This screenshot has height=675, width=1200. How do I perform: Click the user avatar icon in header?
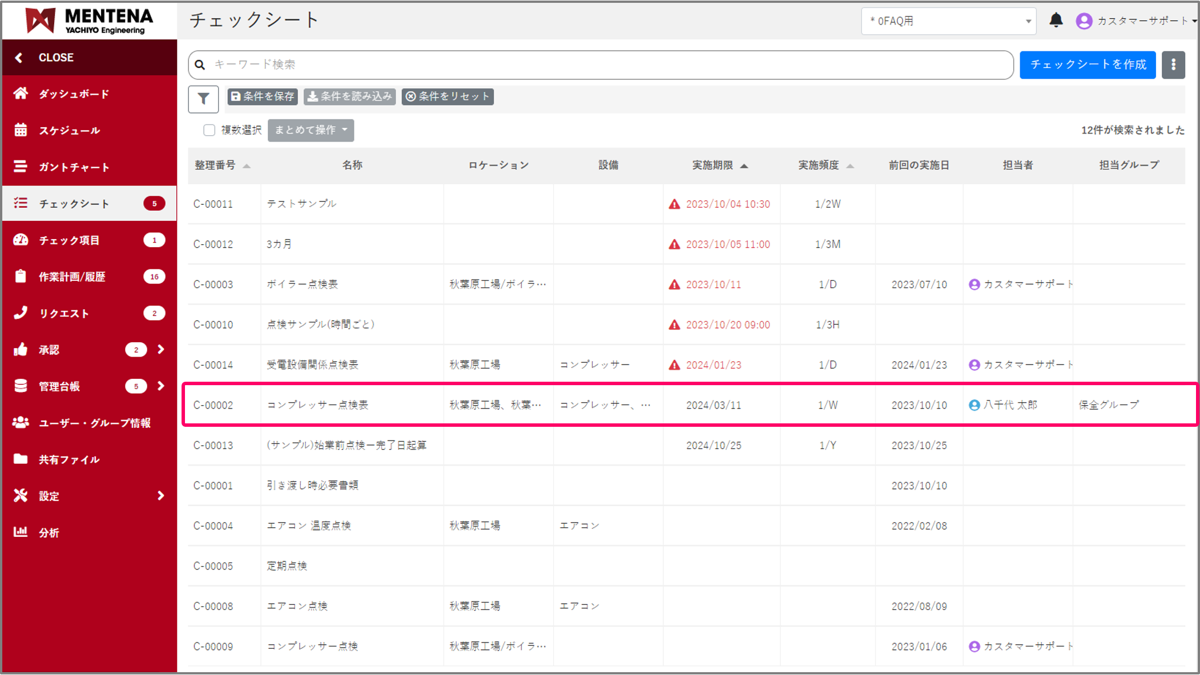click(x=1084, y=21)
